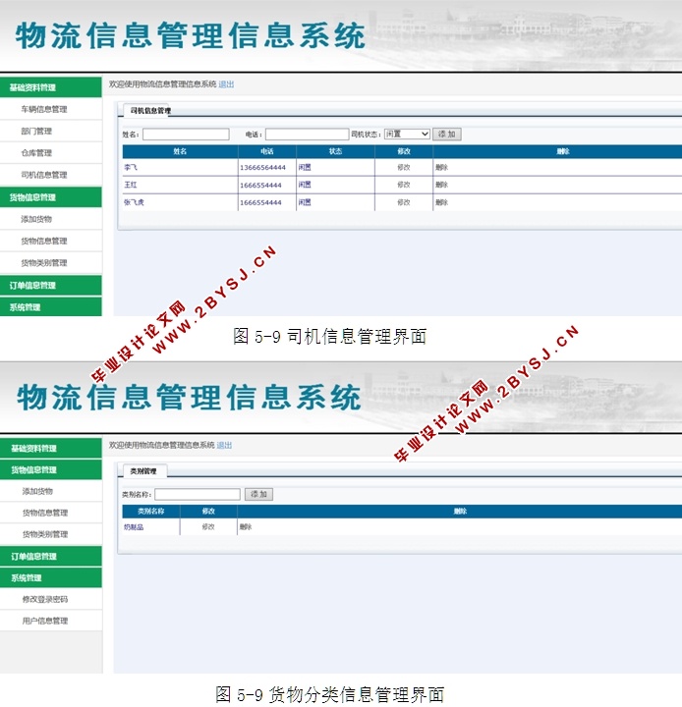Click 电话 column header in driver table
Image resolution: width=682 pixels, height=707 pixels.
click(266, 151)
